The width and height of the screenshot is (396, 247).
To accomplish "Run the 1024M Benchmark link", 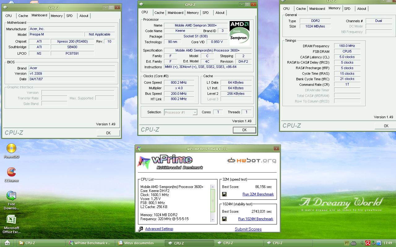I will point(256,219).
